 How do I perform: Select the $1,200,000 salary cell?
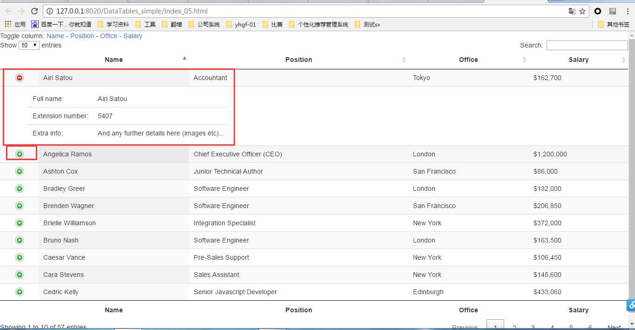click(x=578, y=154)
